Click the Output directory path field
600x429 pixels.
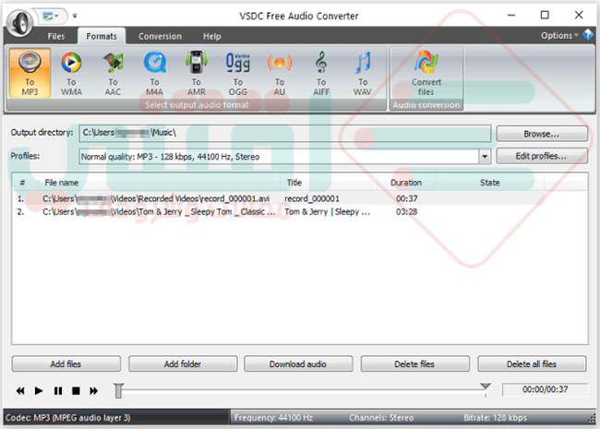point(284,133)
